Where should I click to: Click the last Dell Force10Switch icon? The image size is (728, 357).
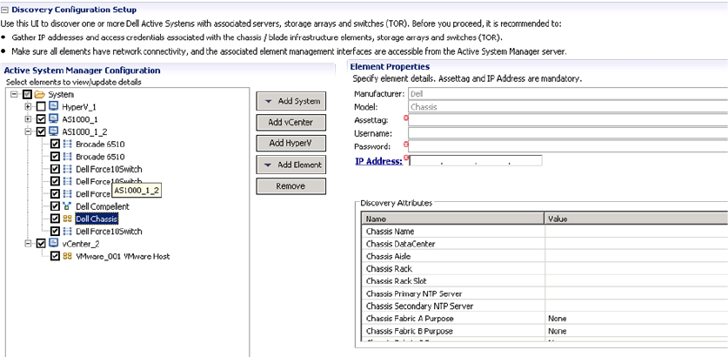[67, 232]
